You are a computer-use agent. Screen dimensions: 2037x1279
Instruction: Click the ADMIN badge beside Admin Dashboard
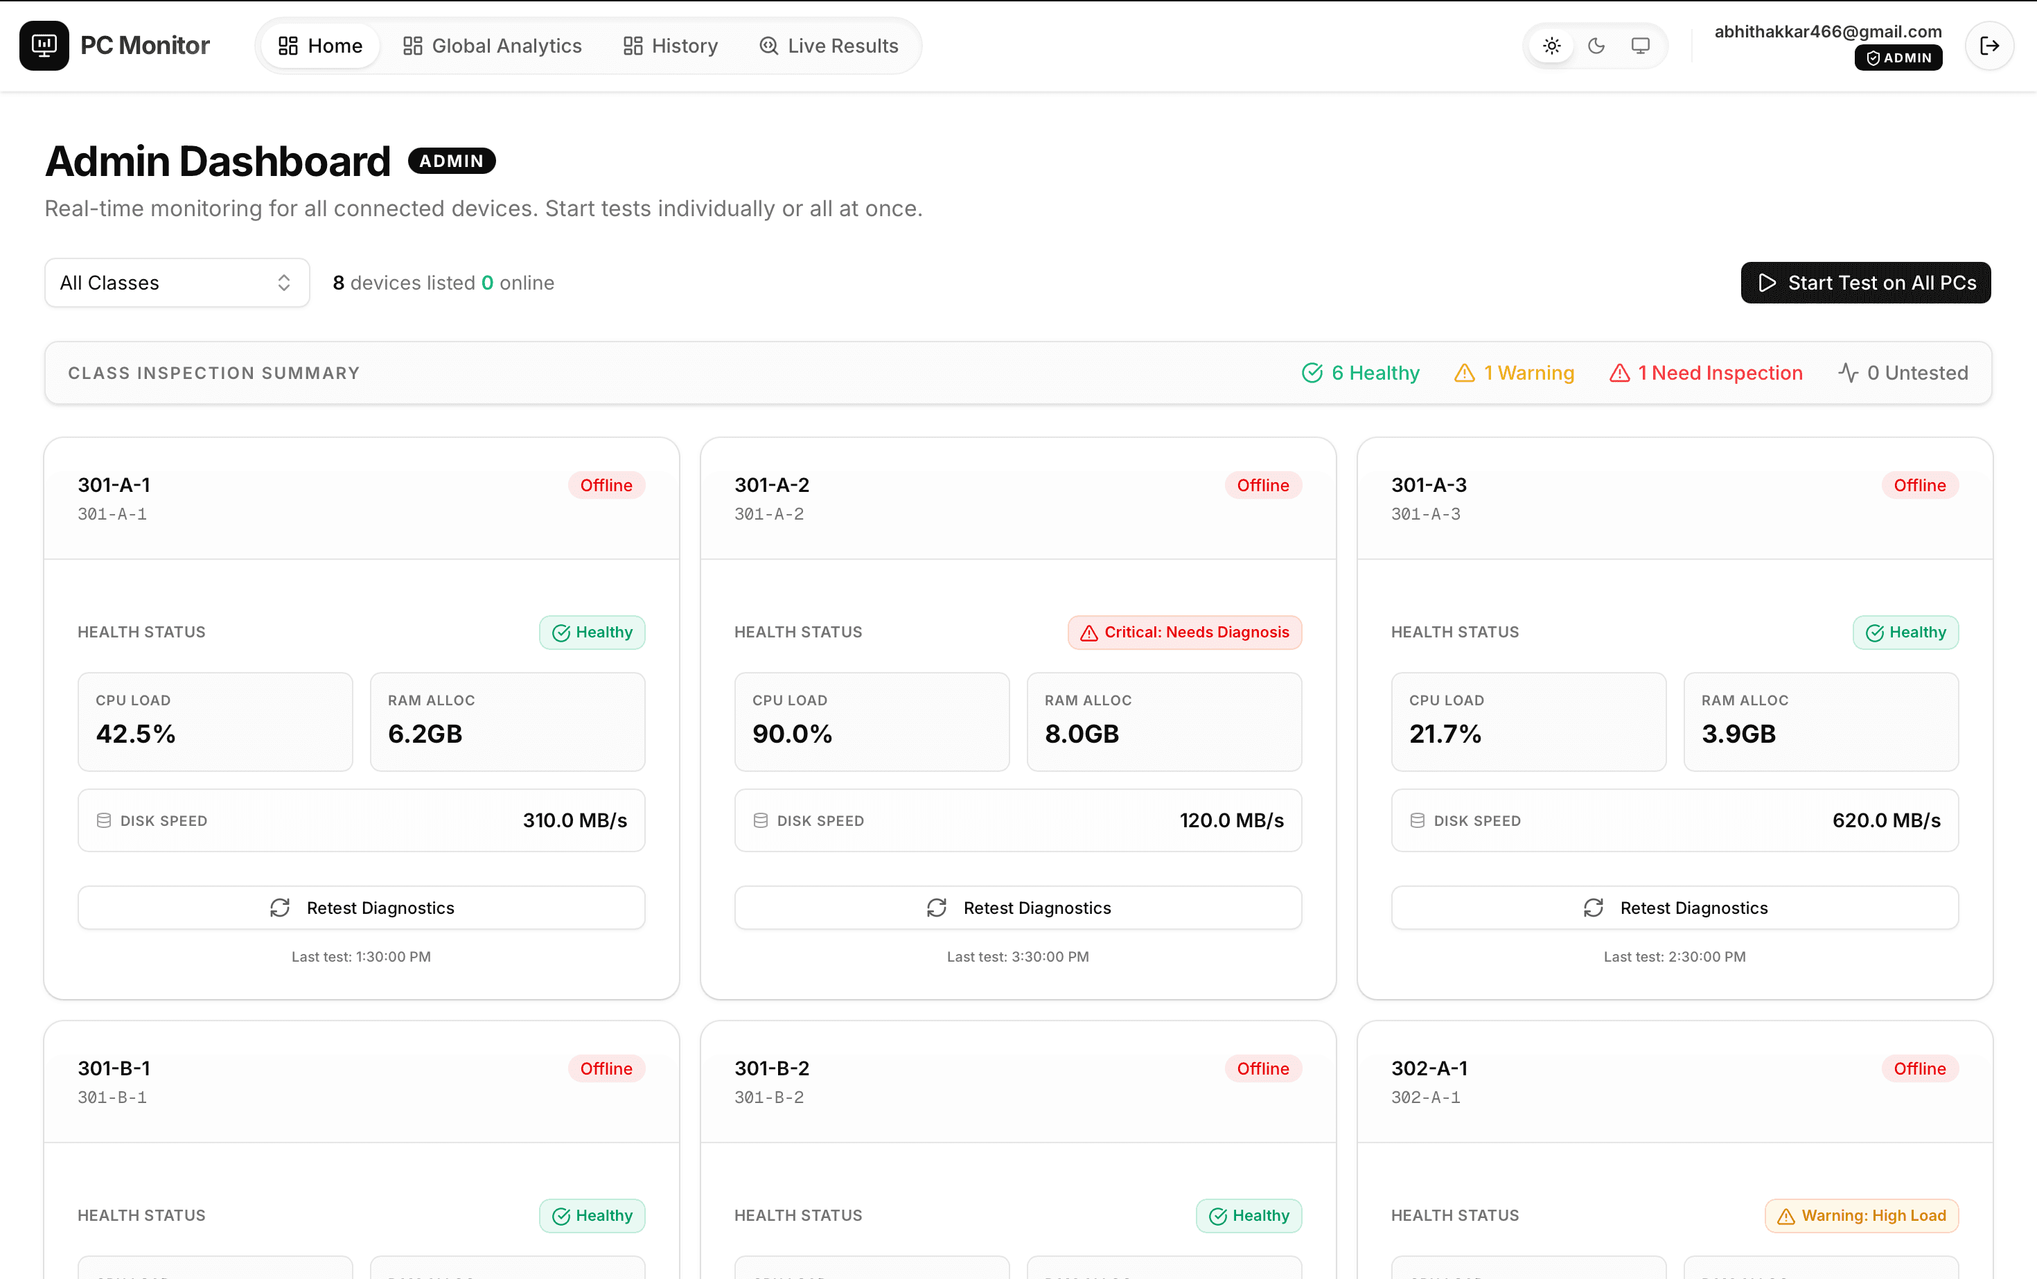452,161
